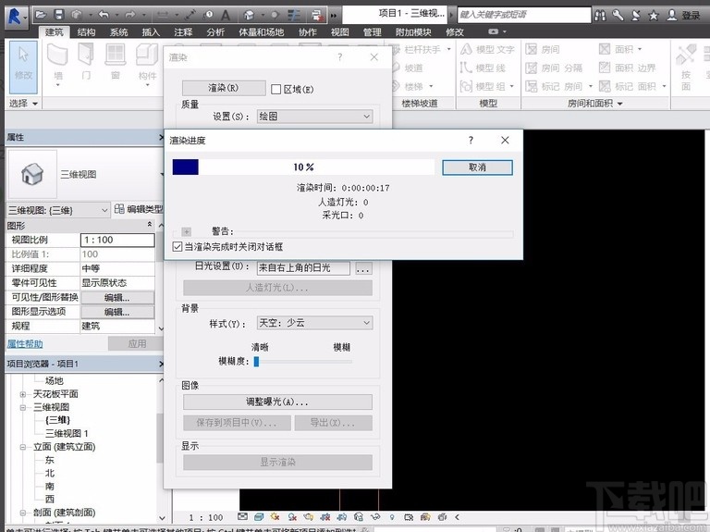Click the Thin Lines icon in quick access toolbar
The image size is (710, 532).
294,16
